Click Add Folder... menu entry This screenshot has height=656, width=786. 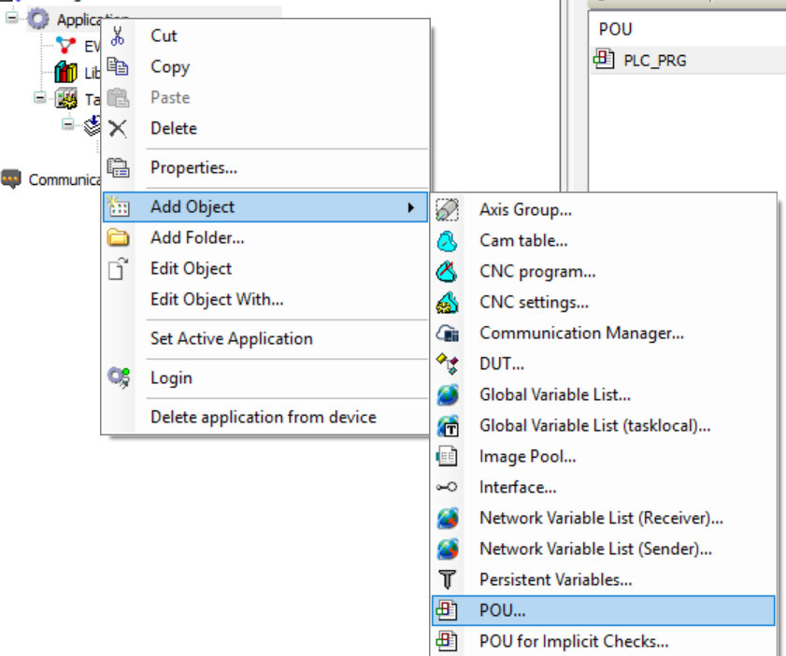click(x=197, y=237)
